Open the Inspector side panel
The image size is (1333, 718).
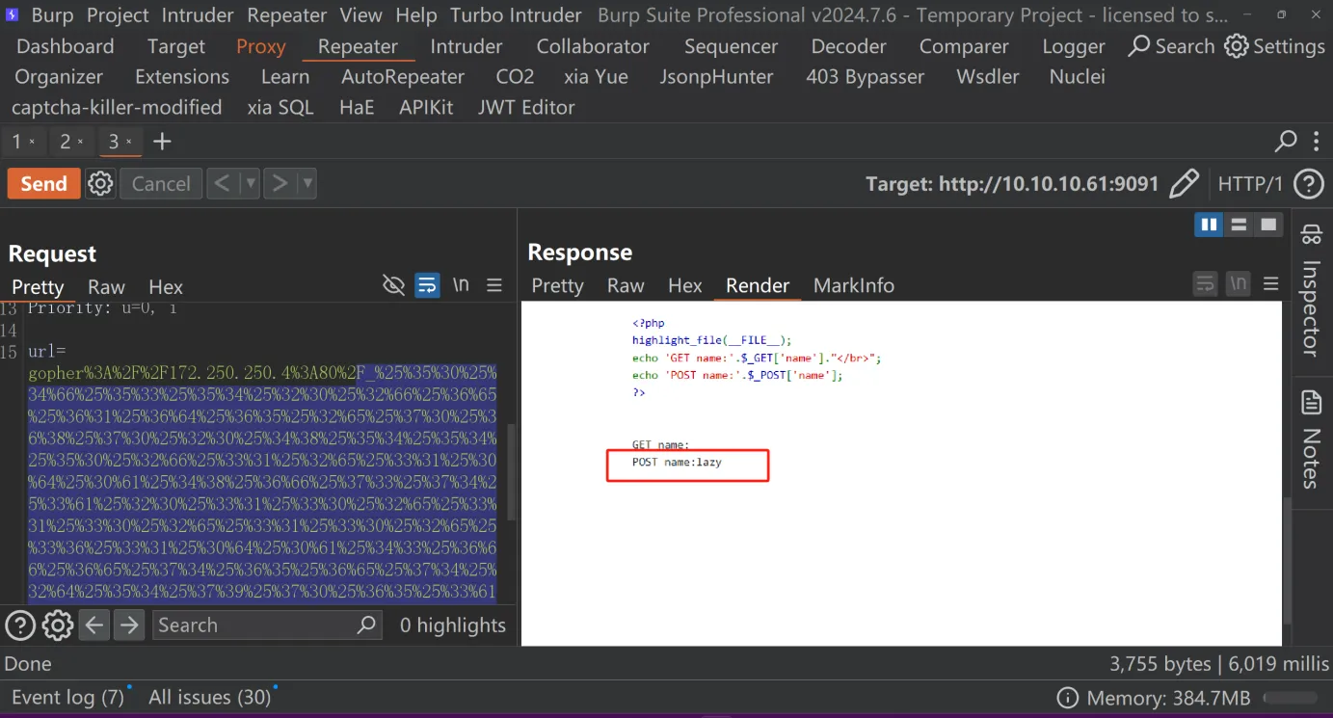(x=1311, y=290)
